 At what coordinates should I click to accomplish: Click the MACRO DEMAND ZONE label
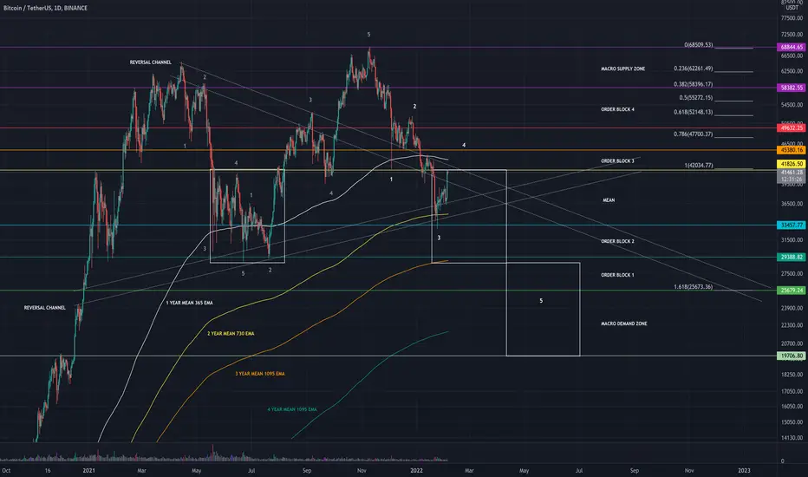[x=623, y=323]
